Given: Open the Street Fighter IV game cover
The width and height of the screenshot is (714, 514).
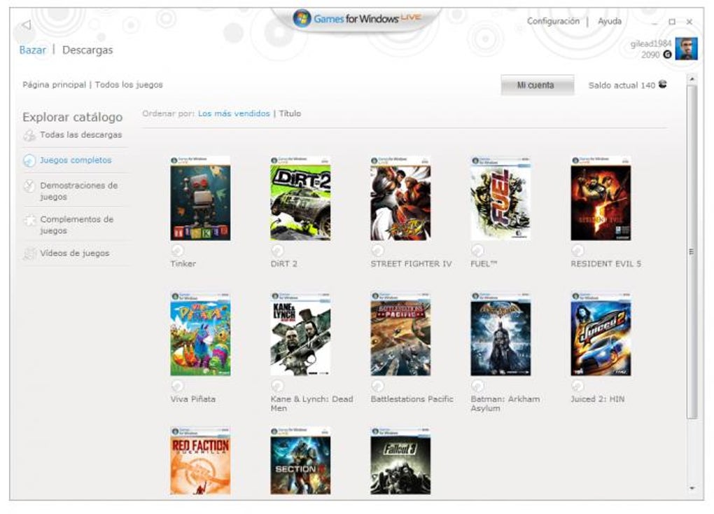Looking at the screenshot, I should tap(400, 199).
